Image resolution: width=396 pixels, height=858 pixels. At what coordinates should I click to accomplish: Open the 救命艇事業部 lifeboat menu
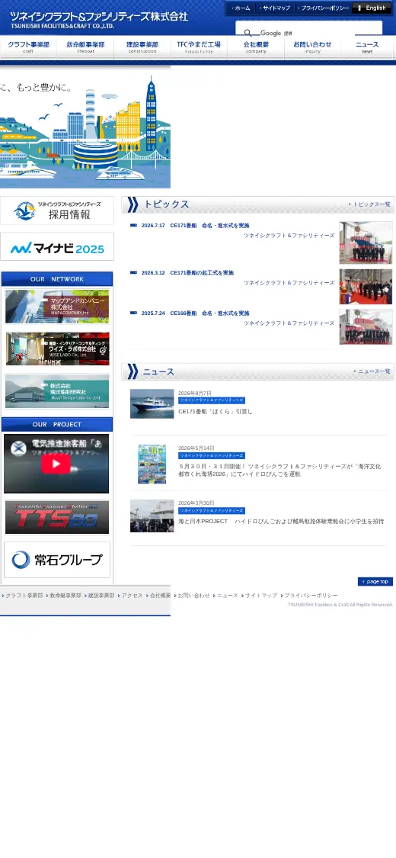click(85, 47)
